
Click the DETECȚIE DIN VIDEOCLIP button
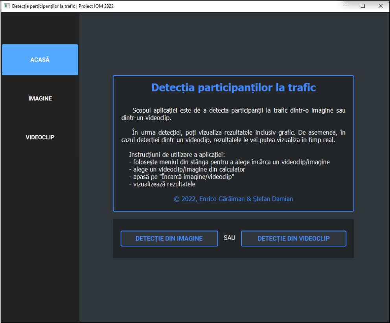[x=293, y=238]
